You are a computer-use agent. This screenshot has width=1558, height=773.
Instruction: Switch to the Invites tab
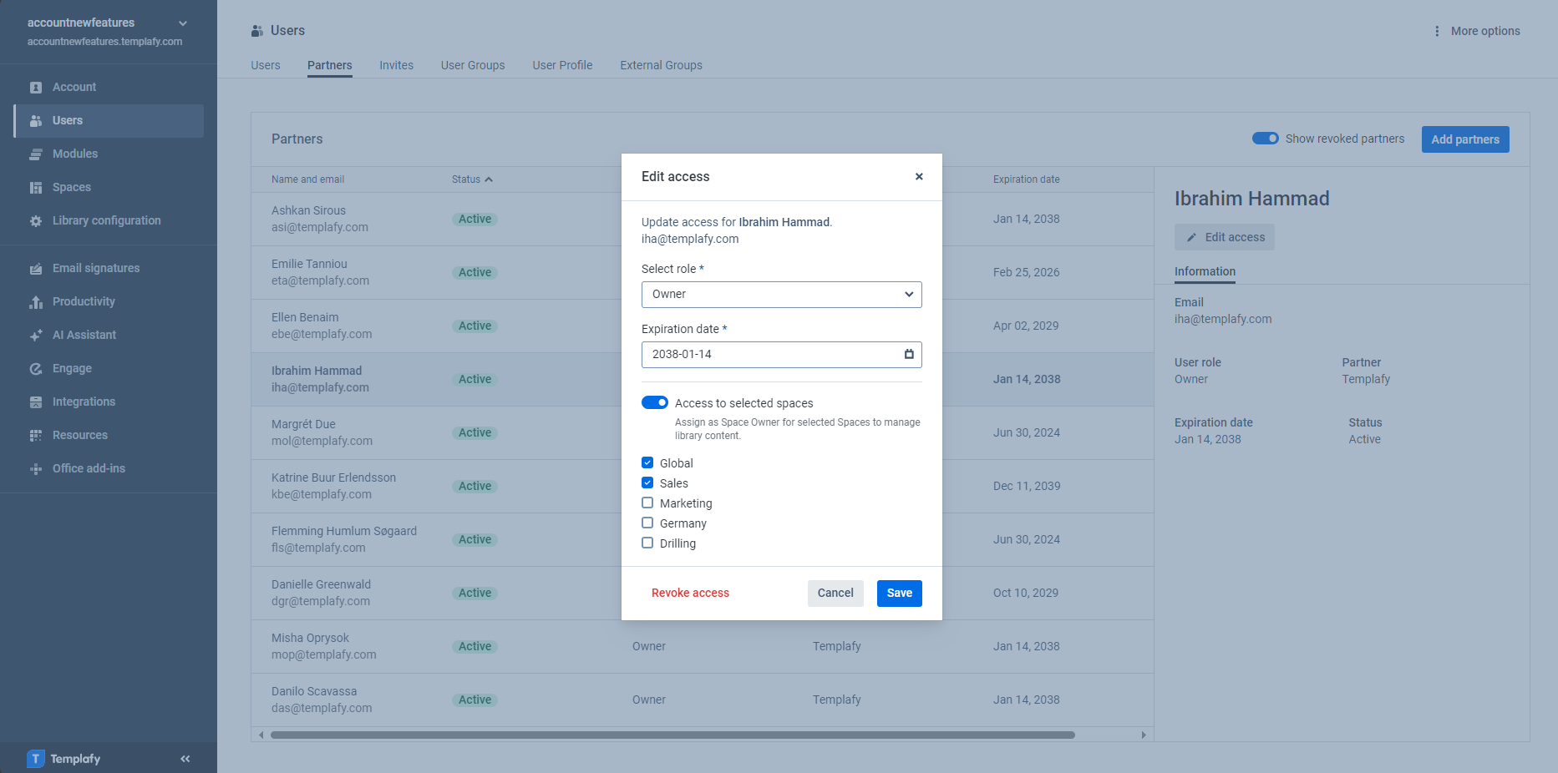(x=396, y=65)
